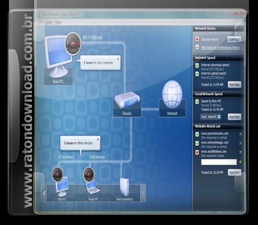Viewport: 258px width, 225px height.
Task: Click the '1 issue on your computer' message
Action: (98, 63)
